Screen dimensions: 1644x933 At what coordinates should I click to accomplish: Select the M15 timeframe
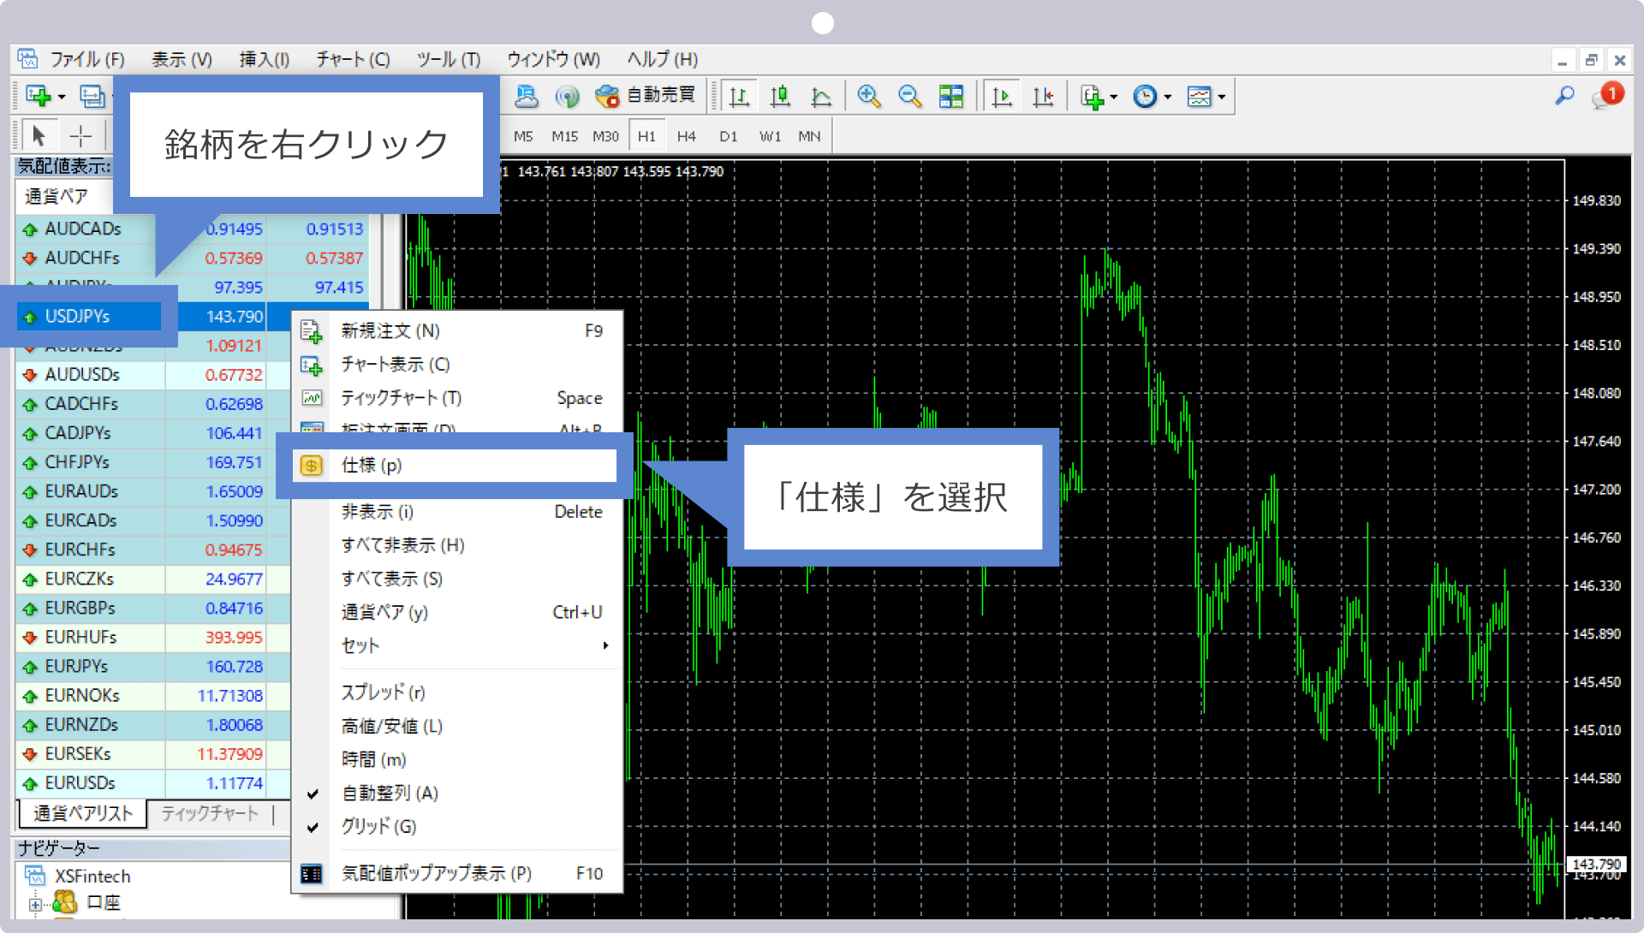tap(564, 136)
